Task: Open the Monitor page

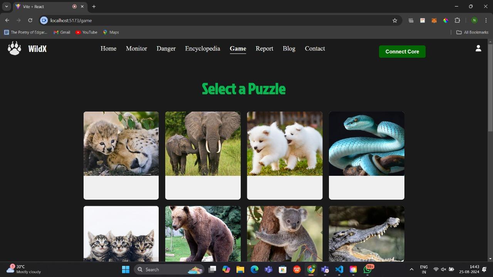Action: point(136,48)
